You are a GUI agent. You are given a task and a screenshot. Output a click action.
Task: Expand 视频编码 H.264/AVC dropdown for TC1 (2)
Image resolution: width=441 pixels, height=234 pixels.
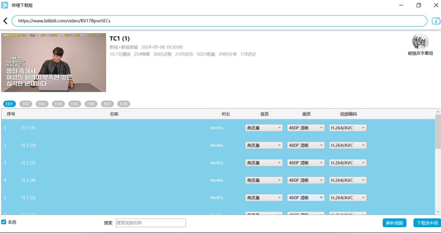coord(348,145)
